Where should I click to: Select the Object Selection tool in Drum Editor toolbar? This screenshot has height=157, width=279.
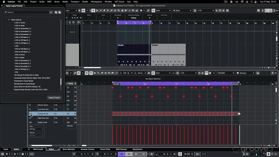pyautogui.click(x=91, y=73)
